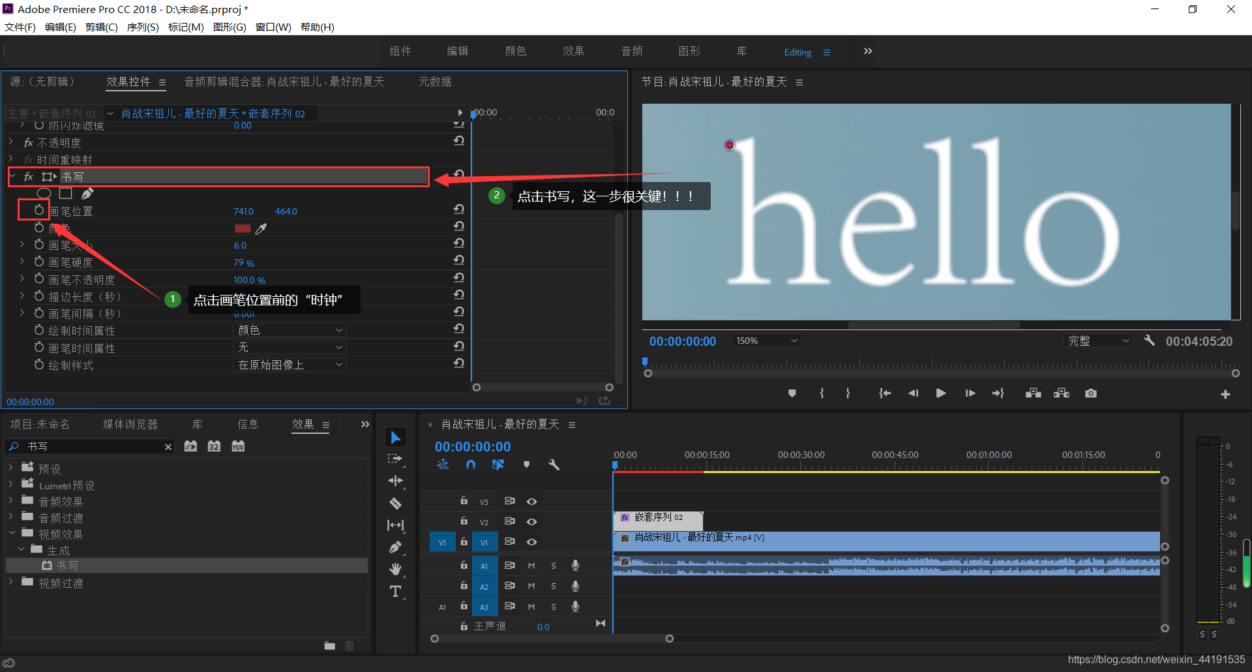Export frame with the camera icon
Image resolution: width=1252 pixels, height=672 pixels.
click(1091, 393)
